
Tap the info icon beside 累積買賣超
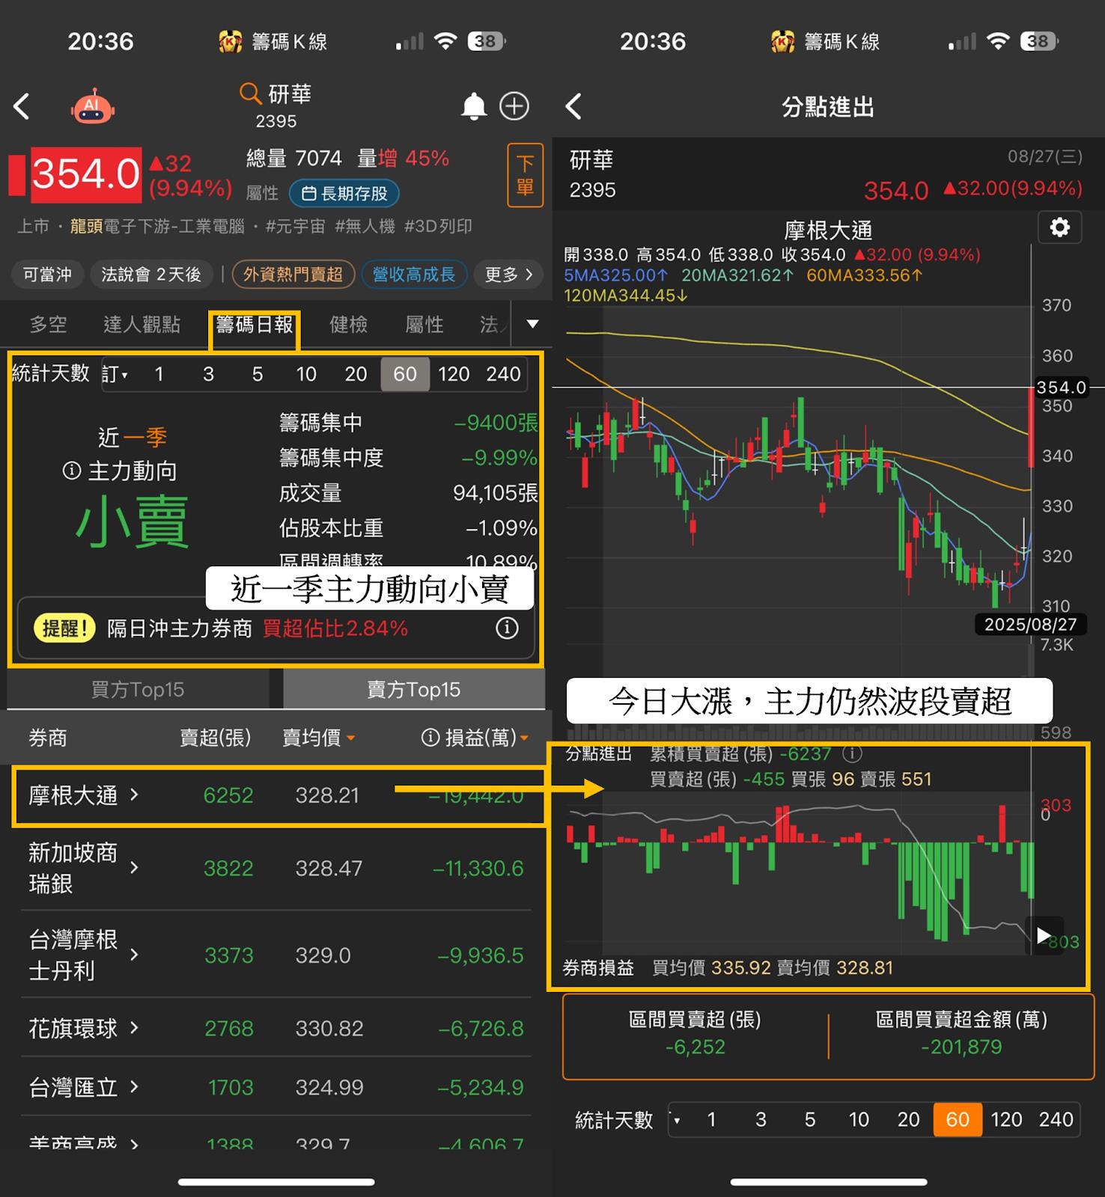852,753
